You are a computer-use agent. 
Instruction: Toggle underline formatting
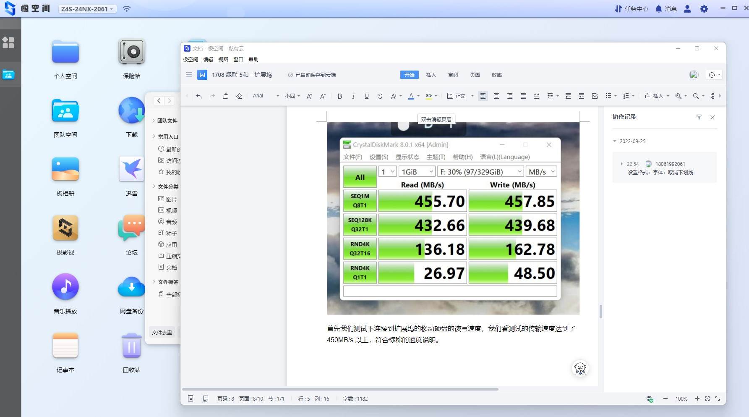click(367, 96)
